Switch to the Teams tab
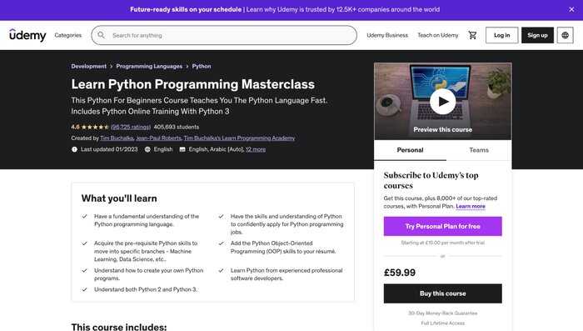The image size is (583, 331). (479, 150)
